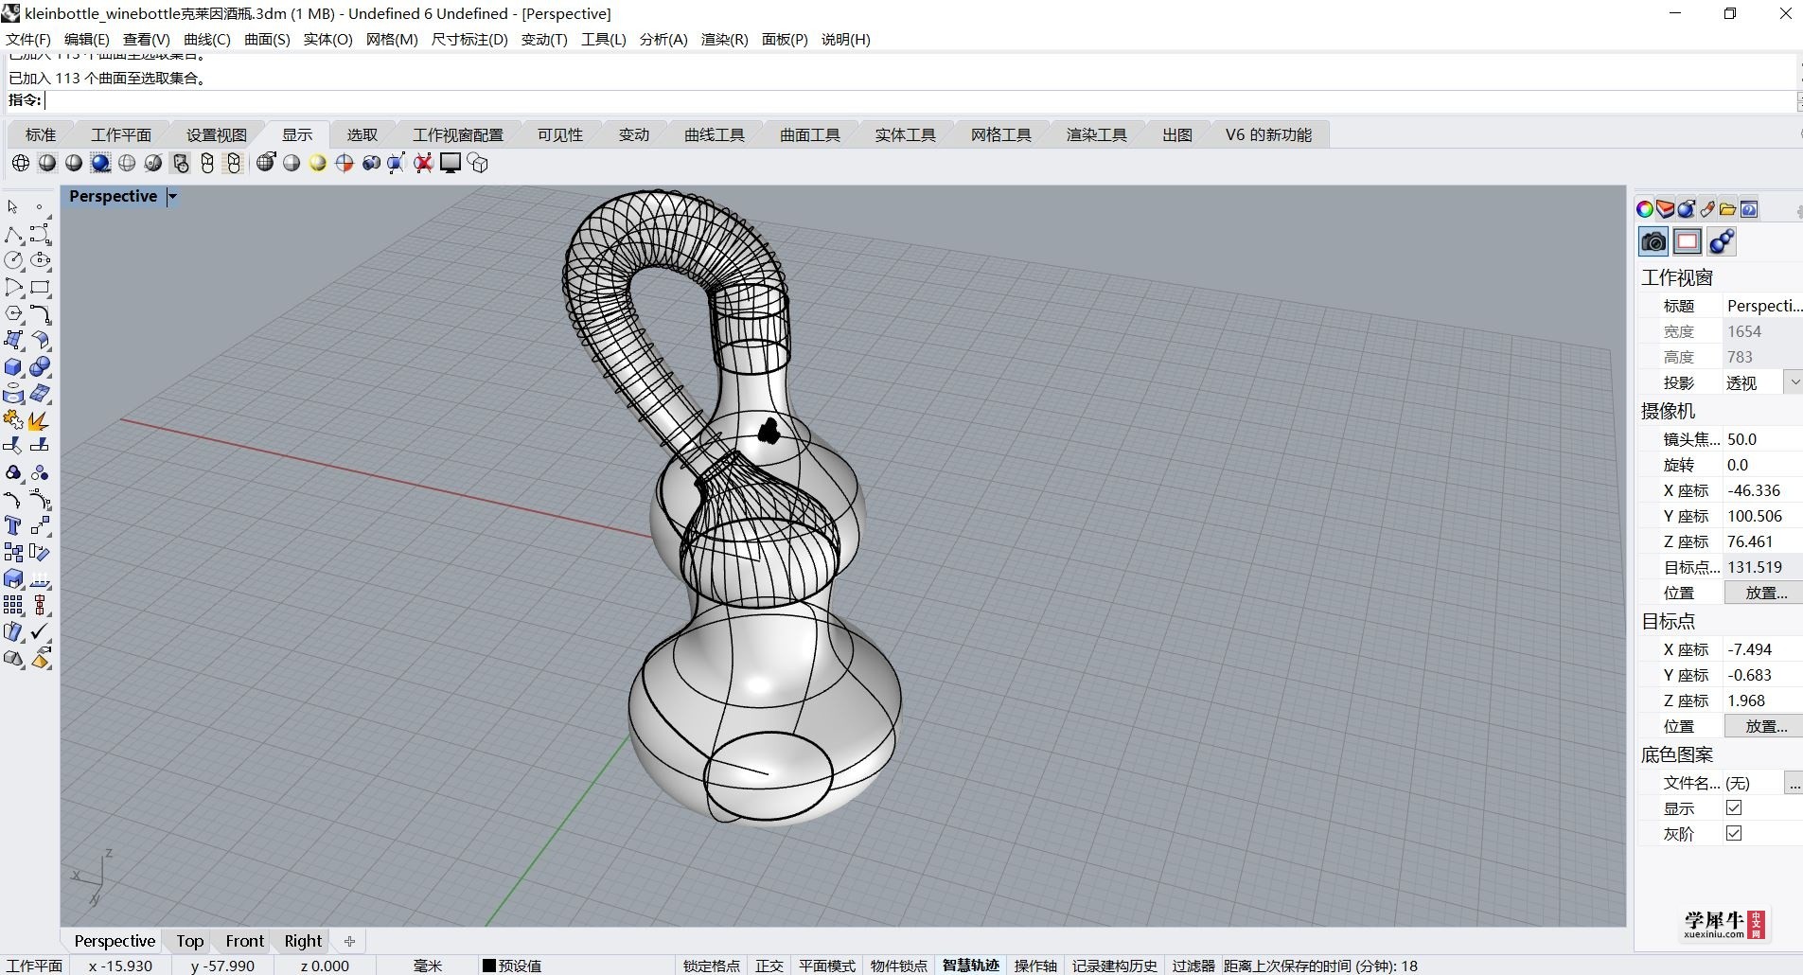
Task: Click the 指令 command input field
Action: (918, 100)
